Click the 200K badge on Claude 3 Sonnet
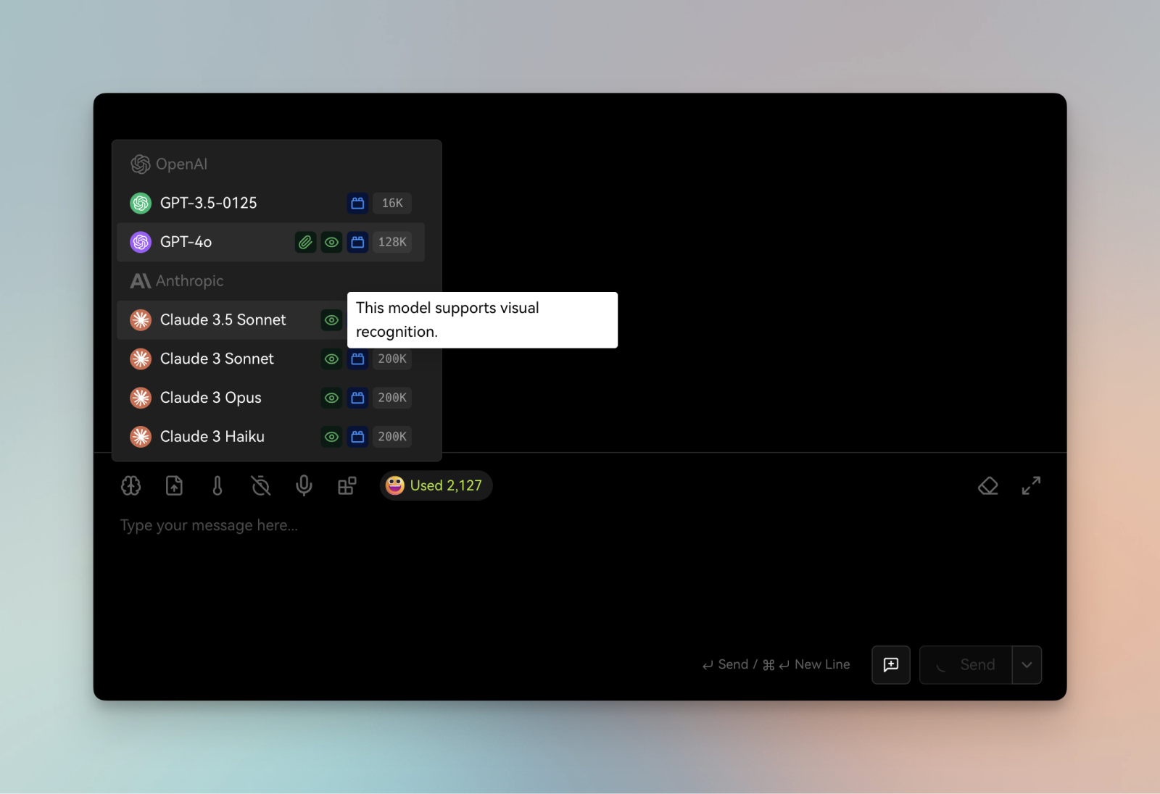This screenshot has width=1160, height=794. coord(392,359)
